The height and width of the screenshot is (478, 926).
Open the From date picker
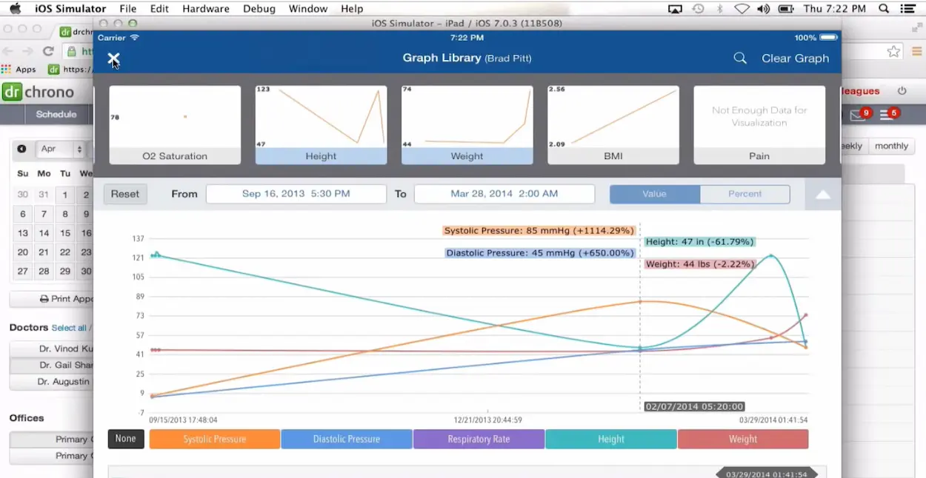click(296, 193)
